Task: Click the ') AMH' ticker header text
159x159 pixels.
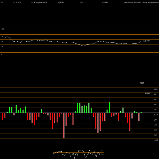Action: click(x=105, y=3)
